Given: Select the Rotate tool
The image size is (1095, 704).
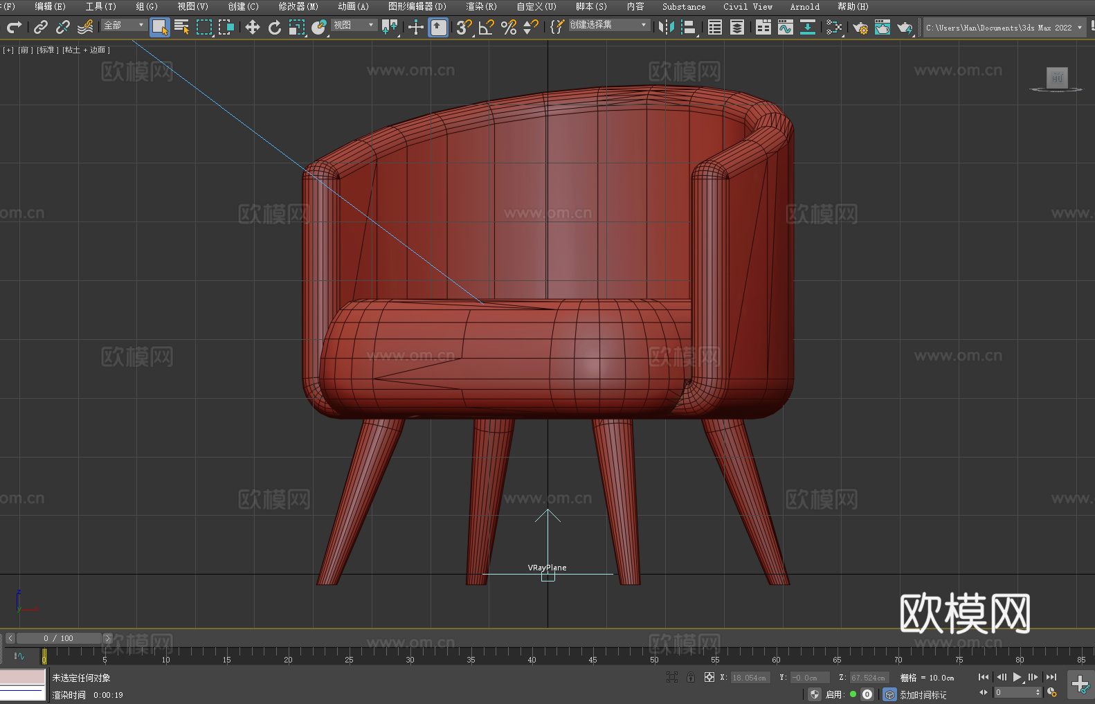Looking at the screenshot, I should click(x=275, y=27).
